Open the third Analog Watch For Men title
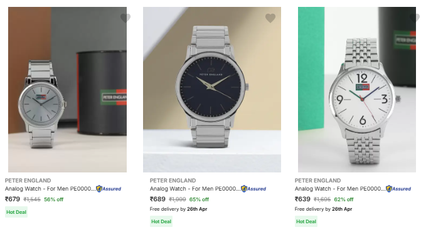The image size is (421, 232). [x=340, y=189]
